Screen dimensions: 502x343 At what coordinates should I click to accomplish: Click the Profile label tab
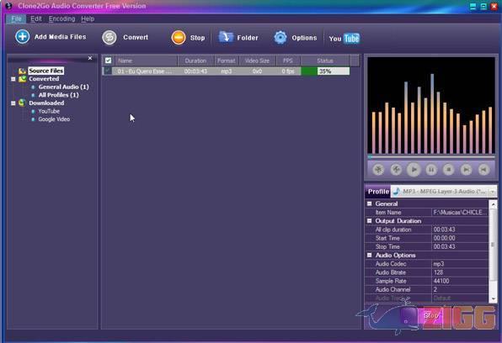click(x=378, y=192)
